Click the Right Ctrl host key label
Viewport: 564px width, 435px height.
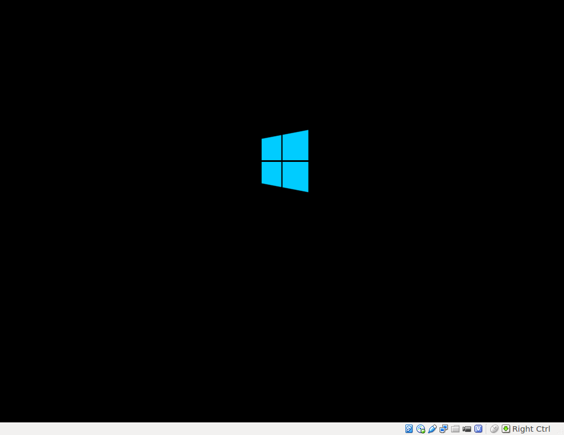(530, 429)
